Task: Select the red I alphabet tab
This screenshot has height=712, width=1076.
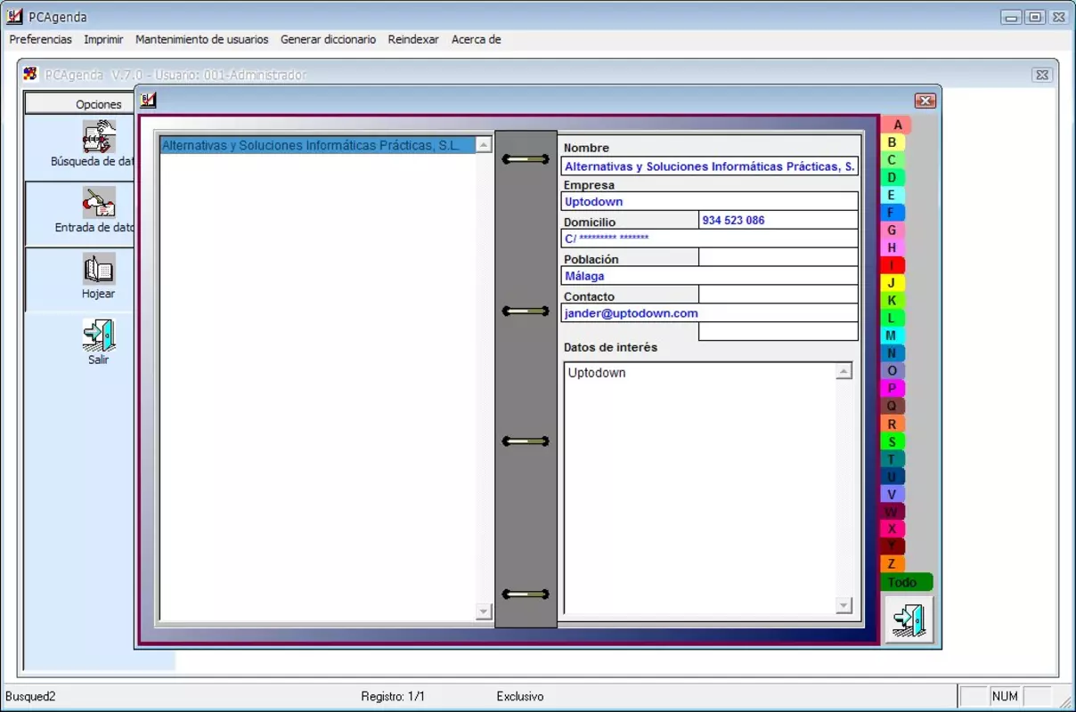Action: click(893, 265)
